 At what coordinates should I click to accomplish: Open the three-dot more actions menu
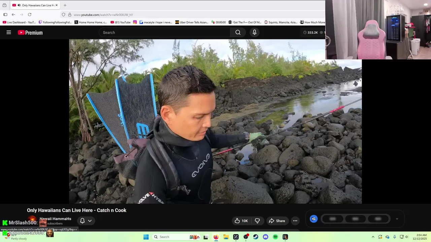point(295,221)
